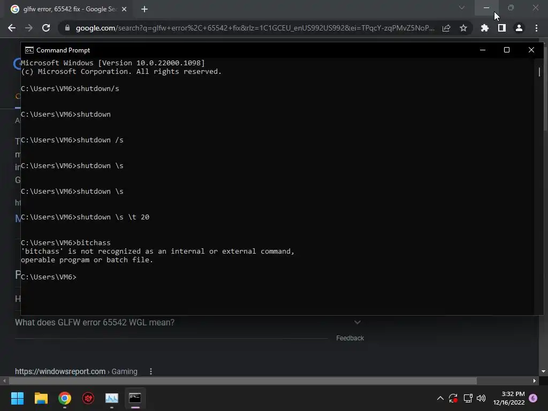Show hidden system tray icons

440,398
